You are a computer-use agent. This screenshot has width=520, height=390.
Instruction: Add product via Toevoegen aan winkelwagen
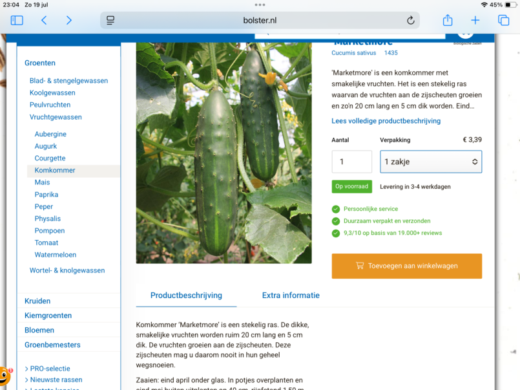(406, 266)
